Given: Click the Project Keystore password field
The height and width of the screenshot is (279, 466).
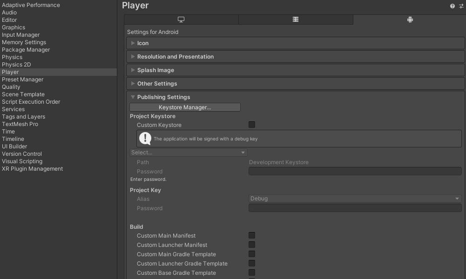Looking at the screenshot, I should 355,172.
